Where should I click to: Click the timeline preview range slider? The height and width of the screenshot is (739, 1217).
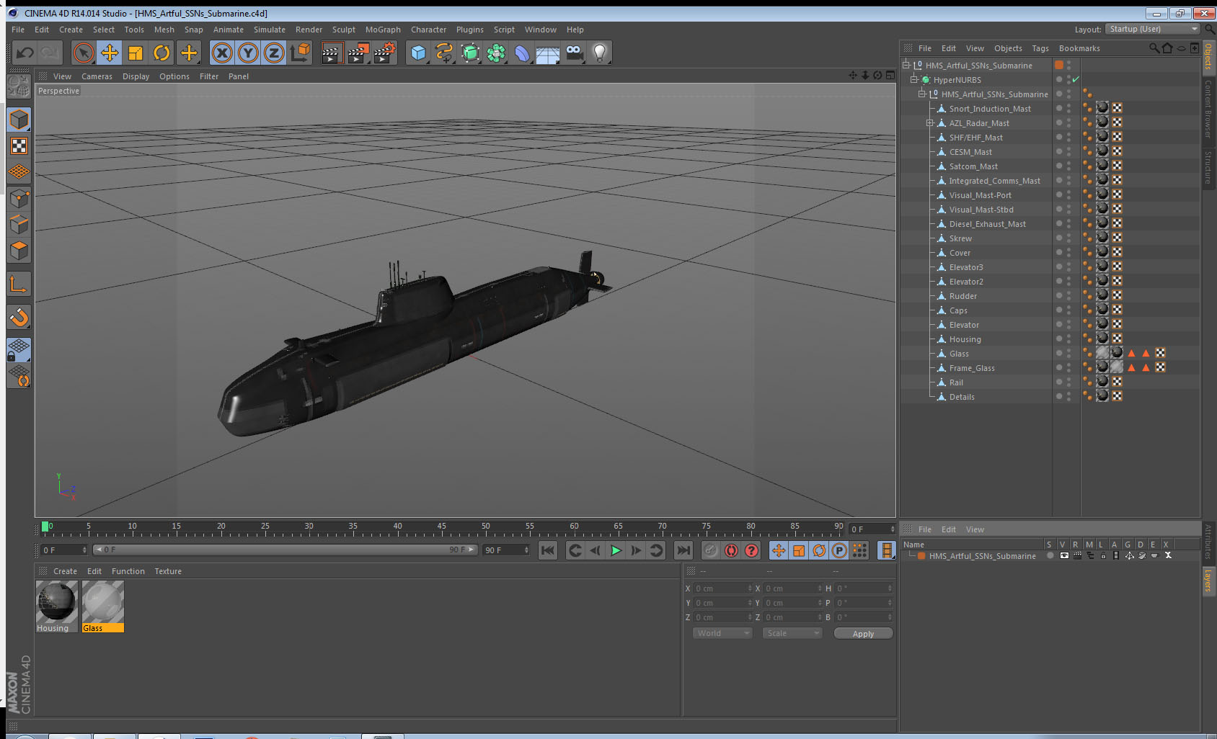pyautogui.click(x=285, y=550)
